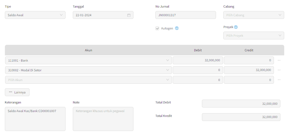Open the empty Pilih Akun account selector
Viewport: 288px width, 138px height.
click(x=89, y=80)
